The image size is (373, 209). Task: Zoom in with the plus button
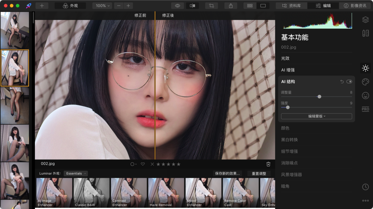[x=128, y=6]
